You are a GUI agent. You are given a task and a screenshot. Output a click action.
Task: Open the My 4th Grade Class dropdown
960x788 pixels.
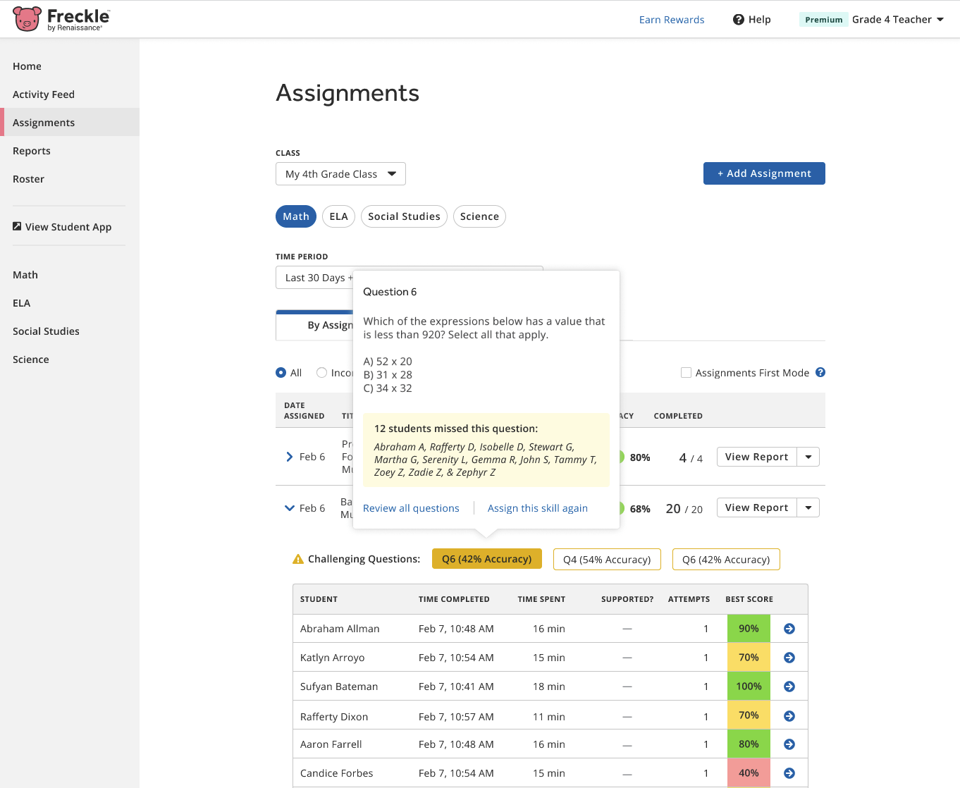coord(340,173)
